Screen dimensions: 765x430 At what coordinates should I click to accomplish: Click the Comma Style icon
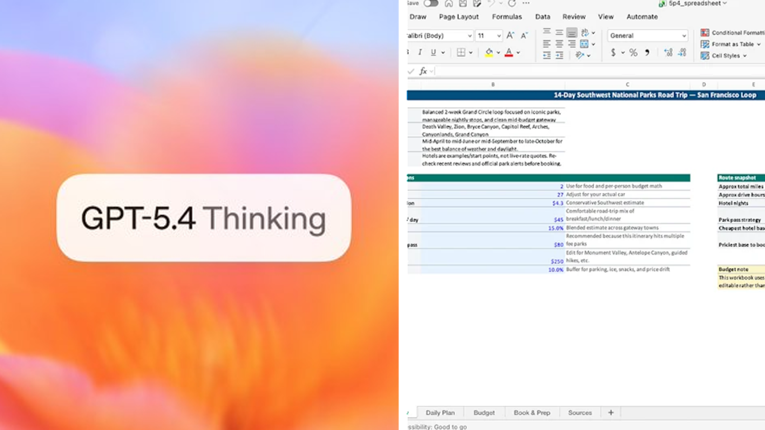point(647,53)
